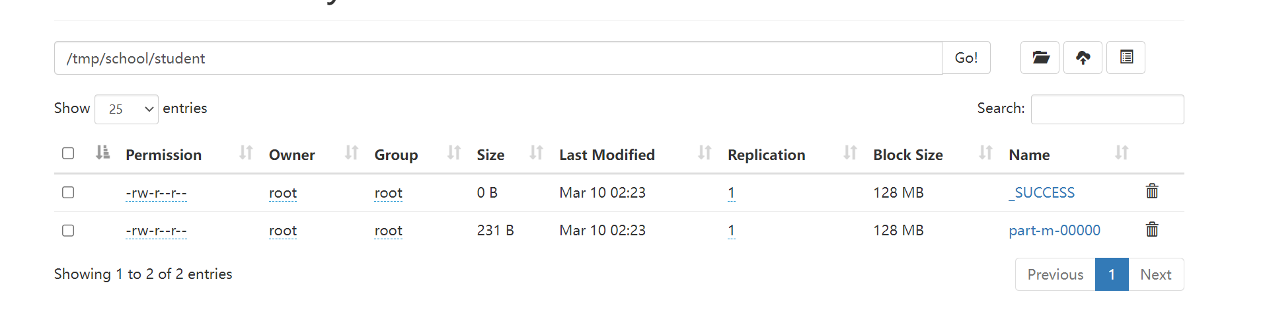Click the create directory folder icon

click(x=1040, y=58)
